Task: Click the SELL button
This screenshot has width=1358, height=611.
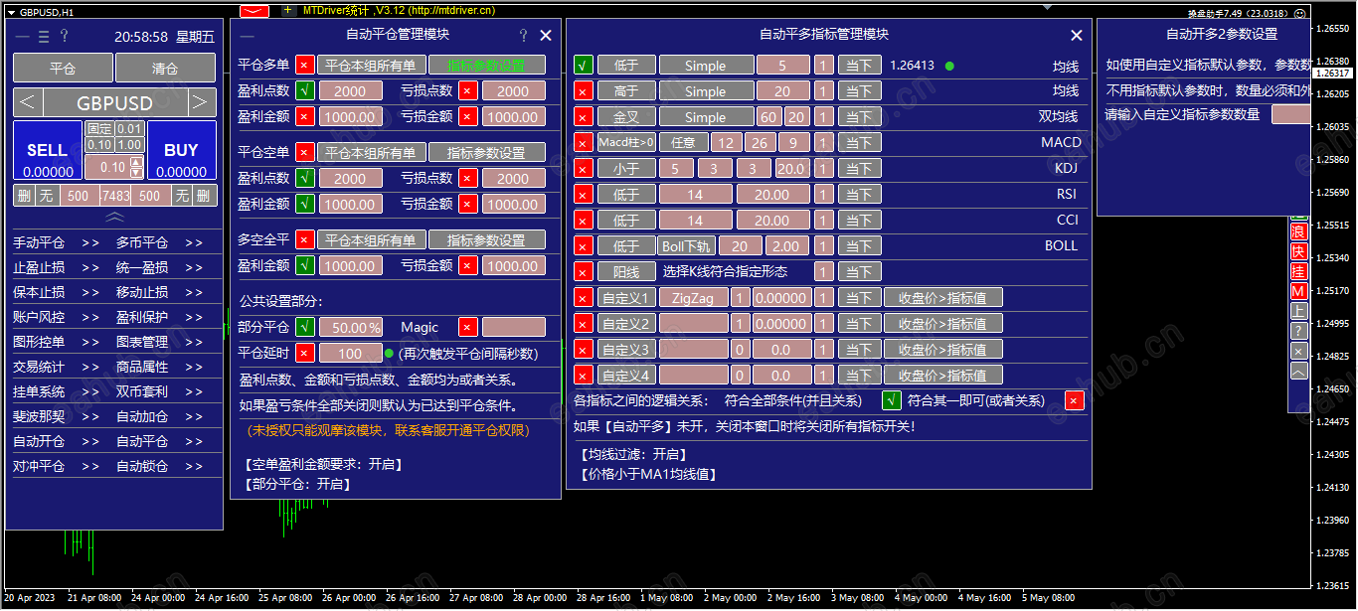Action: (47, 151)
